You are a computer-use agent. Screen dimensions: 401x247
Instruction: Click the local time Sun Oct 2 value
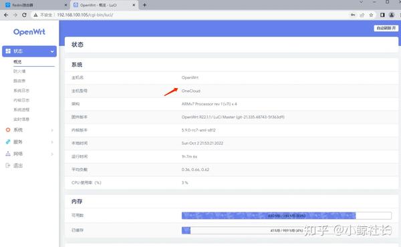point(203,144)
